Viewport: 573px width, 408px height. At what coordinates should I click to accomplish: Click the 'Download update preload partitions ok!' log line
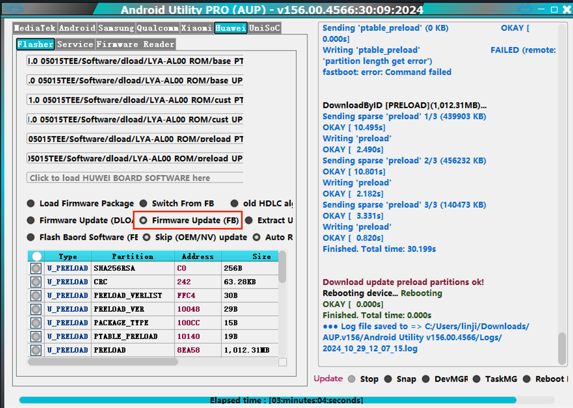(403, 282)
